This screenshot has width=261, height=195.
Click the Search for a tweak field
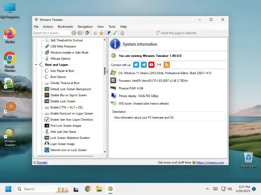click(x=51, y=33)
